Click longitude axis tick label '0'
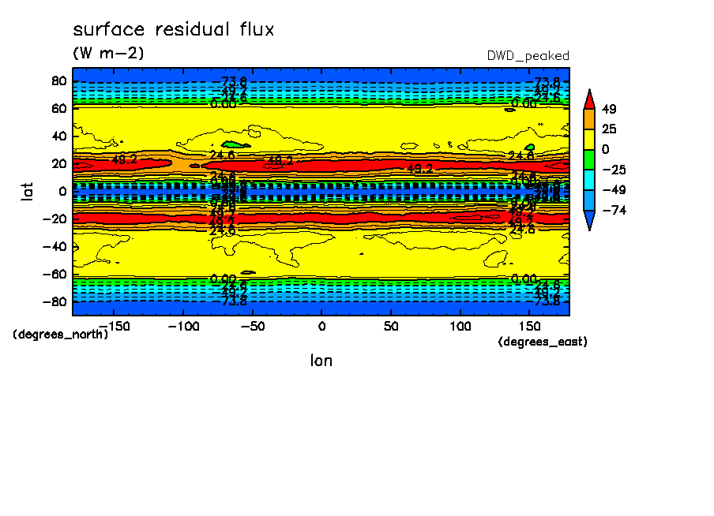The height and width of the screenshot is (516, 714). coord(322,327)
